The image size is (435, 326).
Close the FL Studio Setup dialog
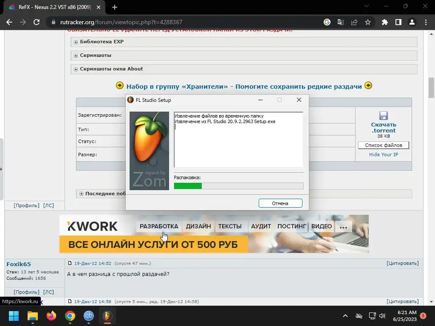tap(299, 100)
